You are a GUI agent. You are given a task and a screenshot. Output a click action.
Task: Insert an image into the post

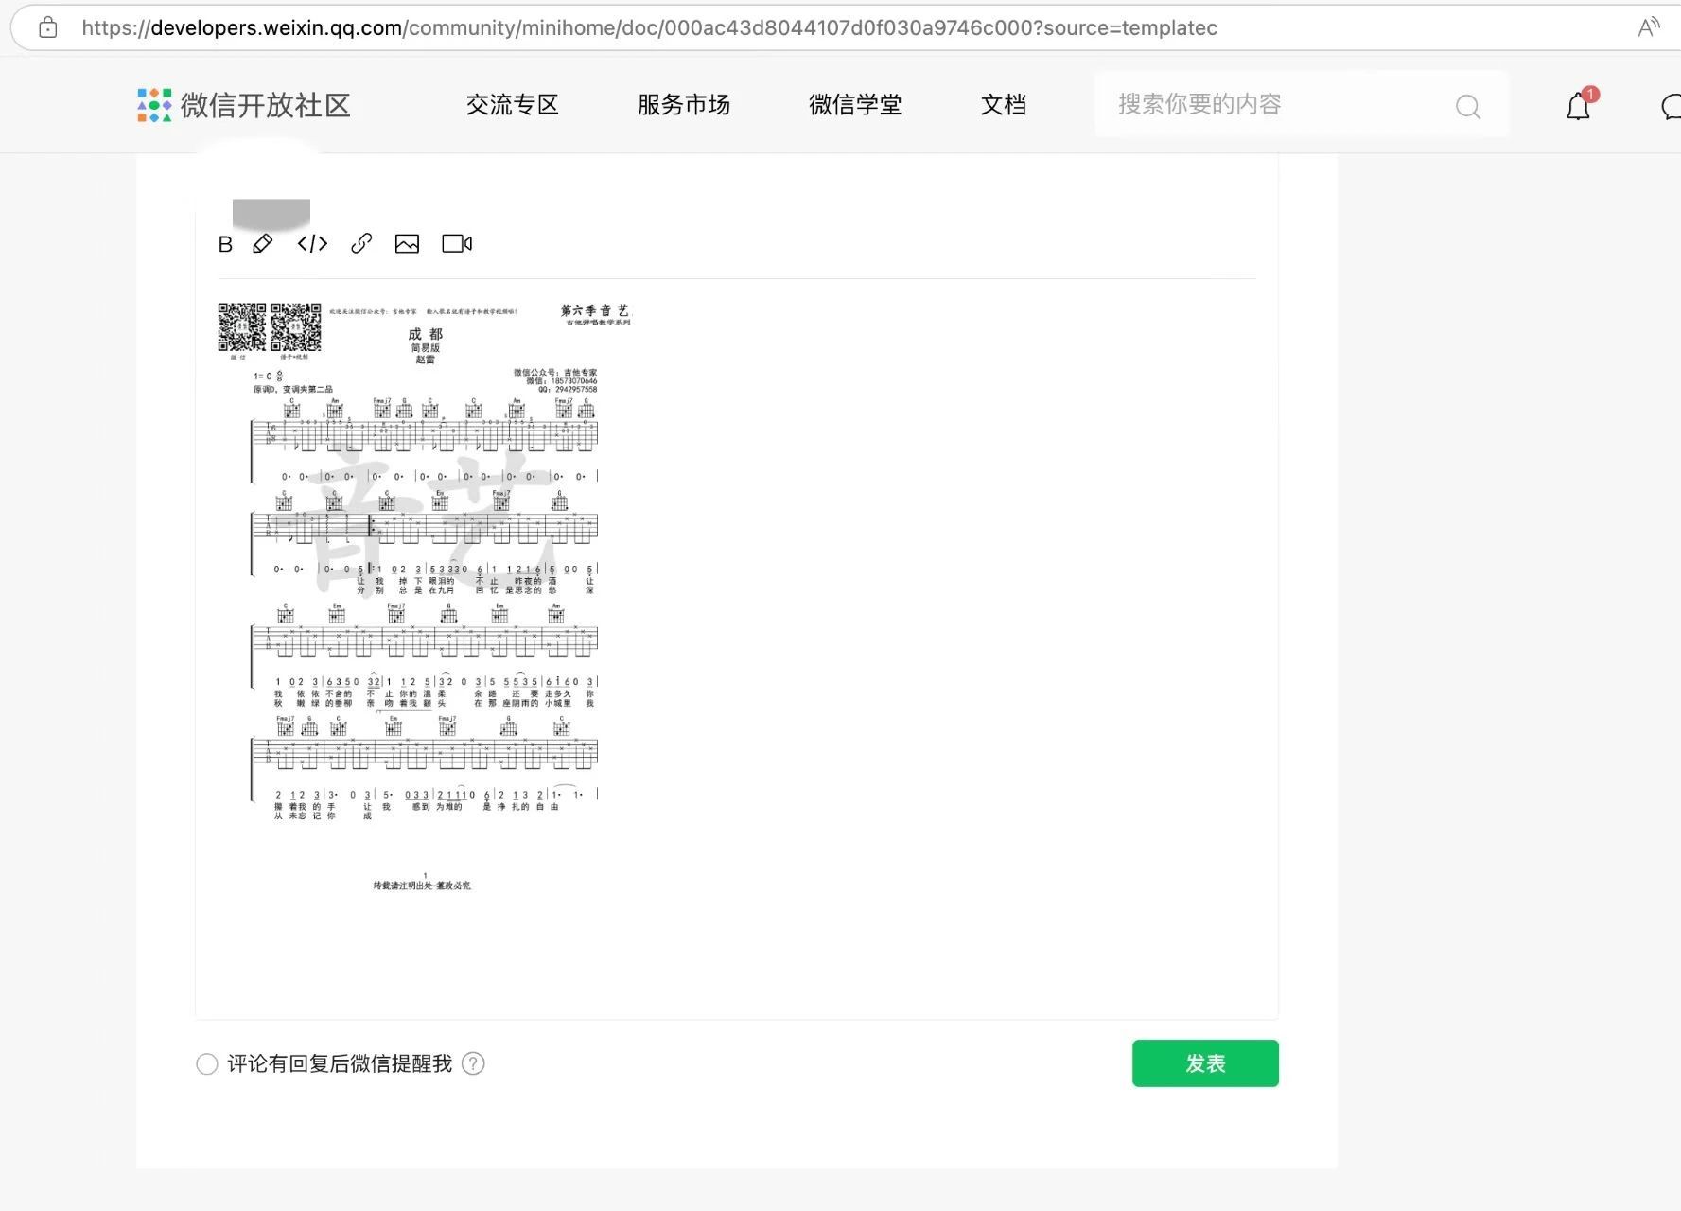[x=407, y=244]
